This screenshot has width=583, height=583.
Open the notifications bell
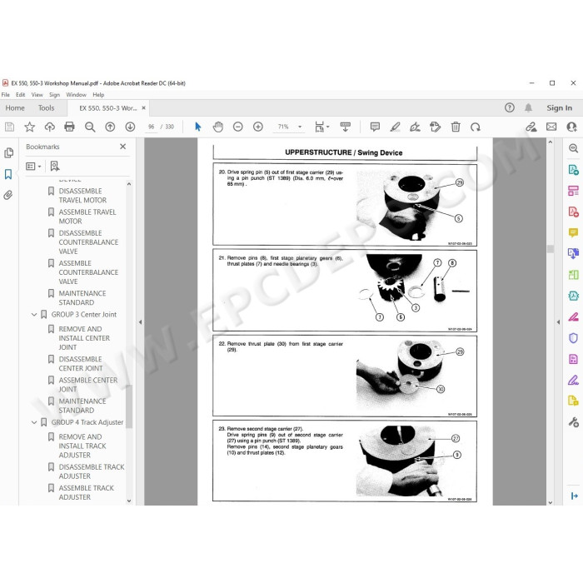[528, 107]
